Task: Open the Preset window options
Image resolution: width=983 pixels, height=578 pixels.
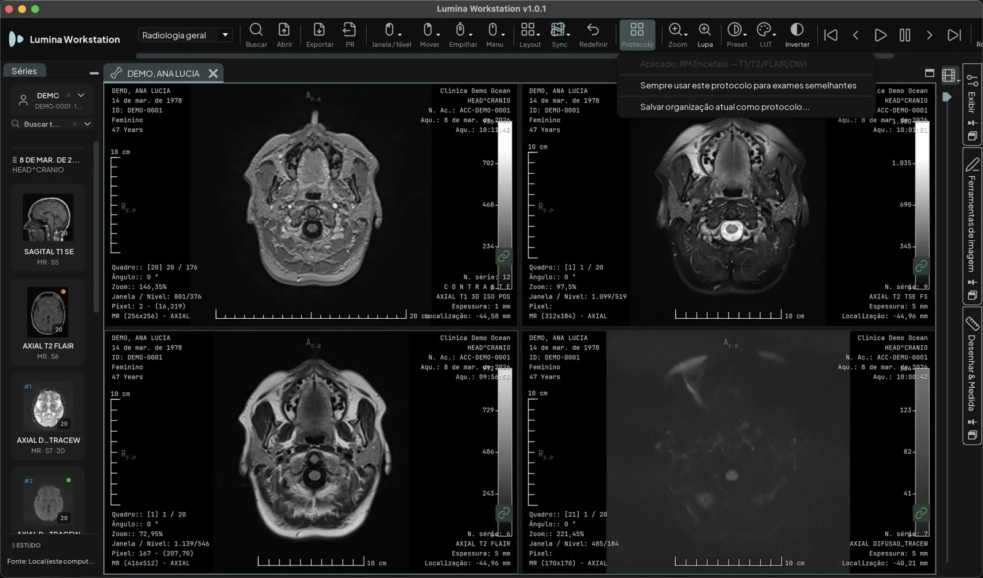Action: pyautogui.click(x=737, y=35)
